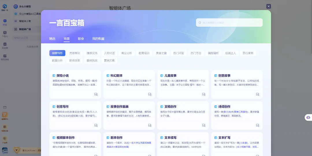312x156 pixels.
Task: Open the 诗词创作 card title
Action: (224, 107)
